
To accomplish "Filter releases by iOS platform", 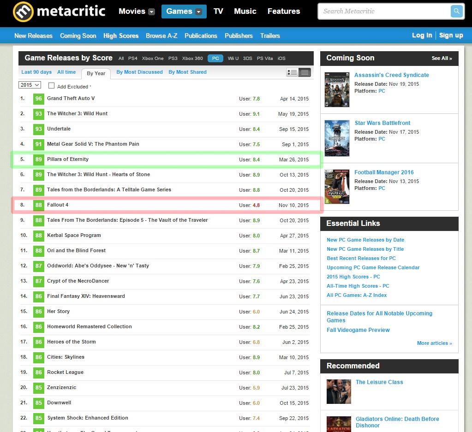I will pyautogui.click(x=281, y=59).
